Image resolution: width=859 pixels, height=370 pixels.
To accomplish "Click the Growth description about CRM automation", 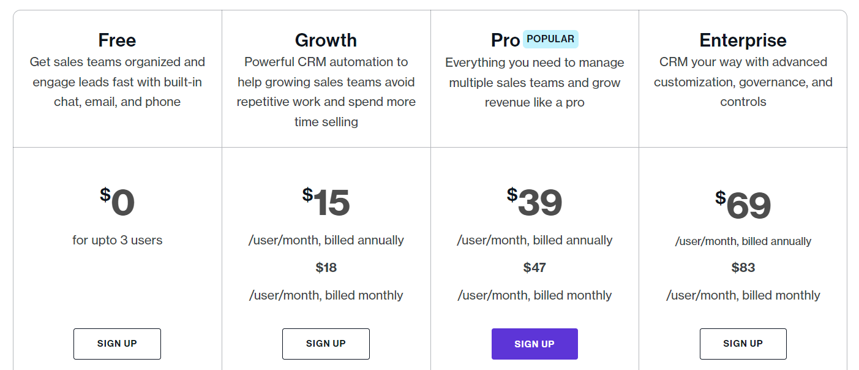I will coord(326,92).
